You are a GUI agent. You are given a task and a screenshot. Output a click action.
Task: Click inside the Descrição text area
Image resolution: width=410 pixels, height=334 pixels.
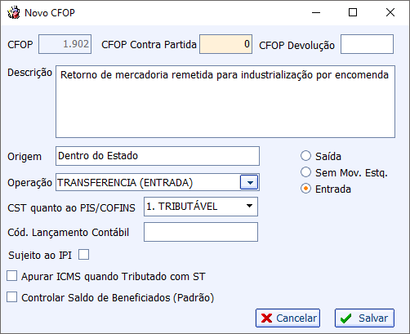(225, 101)
